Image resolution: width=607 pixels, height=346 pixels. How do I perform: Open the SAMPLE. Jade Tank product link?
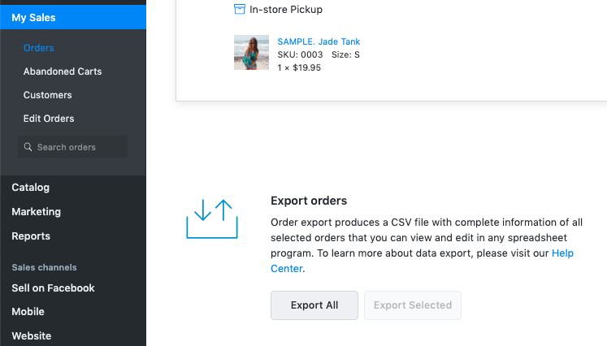[x=319, y=41]
